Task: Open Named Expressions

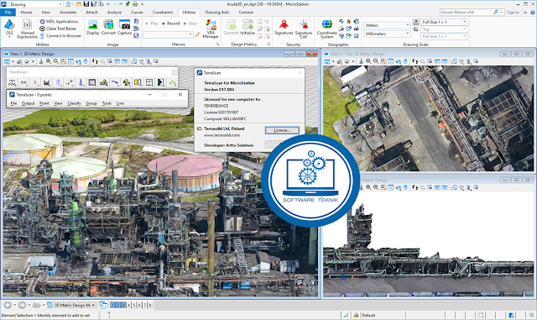Action: 28,29
